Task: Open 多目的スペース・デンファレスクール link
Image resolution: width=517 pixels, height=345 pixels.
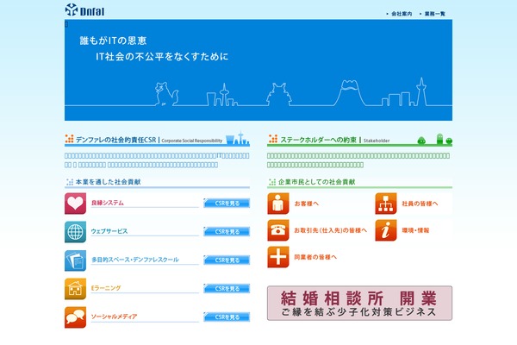Action: click(x=135, y=260)
